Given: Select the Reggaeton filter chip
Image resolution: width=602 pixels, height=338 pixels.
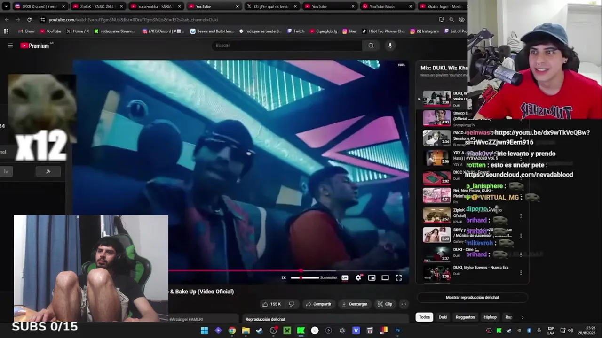Looking at the screenshot, I should [x=465, y=317].
